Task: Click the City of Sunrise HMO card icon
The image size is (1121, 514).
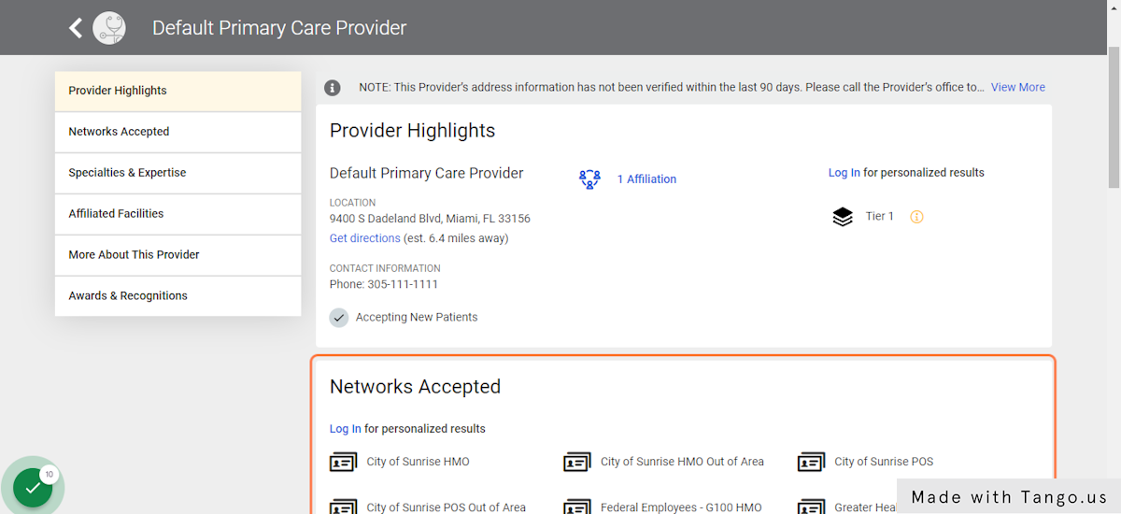Action: 344,462
